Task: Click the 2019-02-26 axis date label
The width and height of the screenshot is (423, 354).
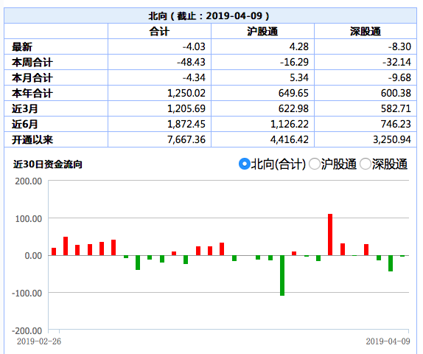Action: coord(39,341)
